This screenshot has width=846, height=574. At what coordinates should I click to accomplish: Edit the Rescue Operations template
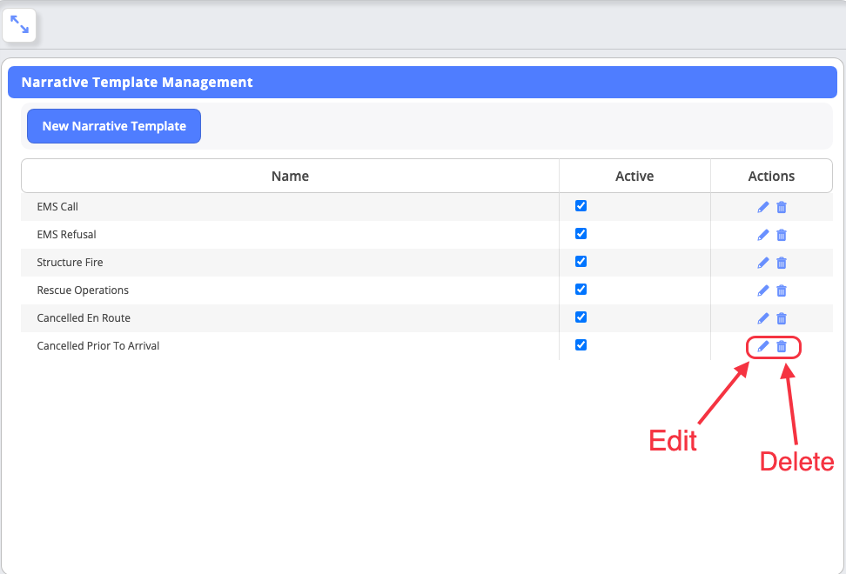[763, 290]
